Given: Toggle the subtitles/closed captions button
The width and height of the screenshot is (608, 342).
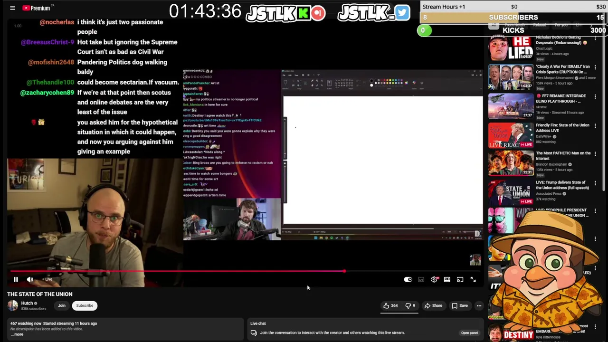Looking at the screenshot, I should coord(421,280).
